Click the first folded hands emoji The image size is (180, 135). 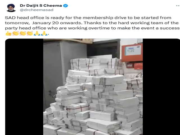[x=37, y=33]
